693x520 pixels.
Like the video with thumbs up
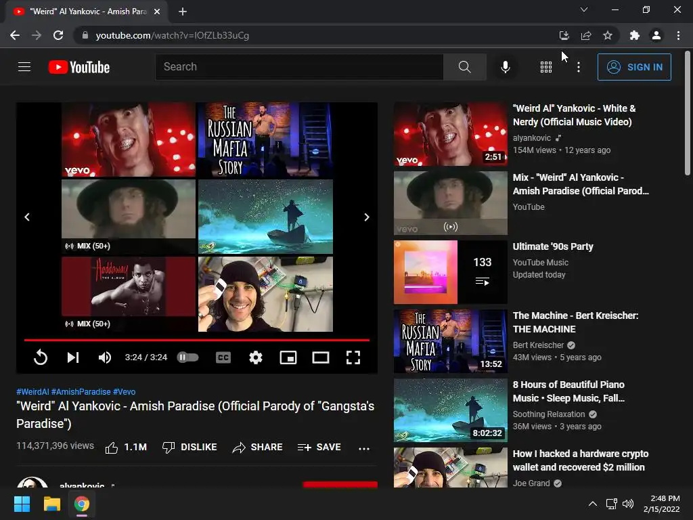(126, 448)
